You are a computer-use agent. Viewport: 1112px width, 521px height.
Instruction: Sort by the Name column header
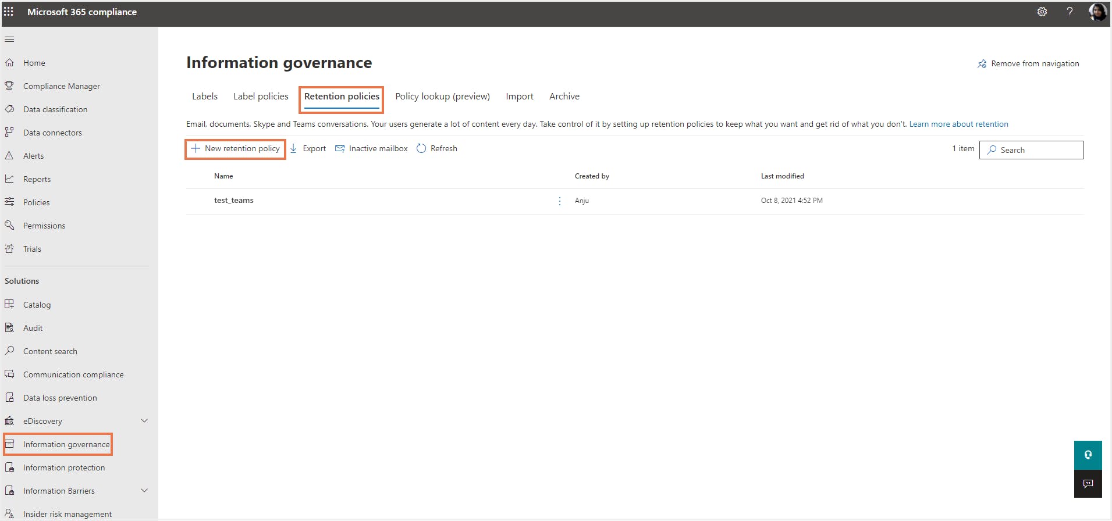coord(223,176)
